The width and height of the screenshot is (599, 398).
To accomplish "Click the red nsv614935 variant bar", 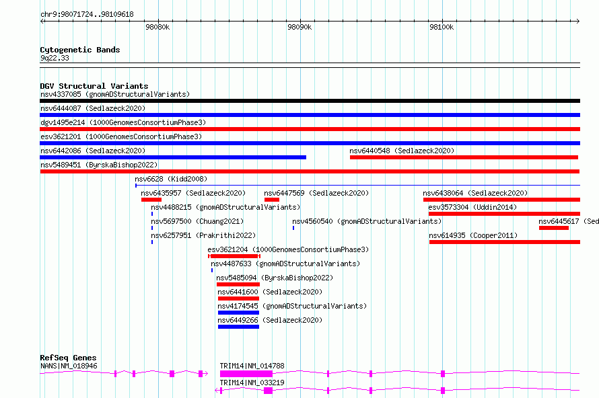I will (x=505, y=242).
